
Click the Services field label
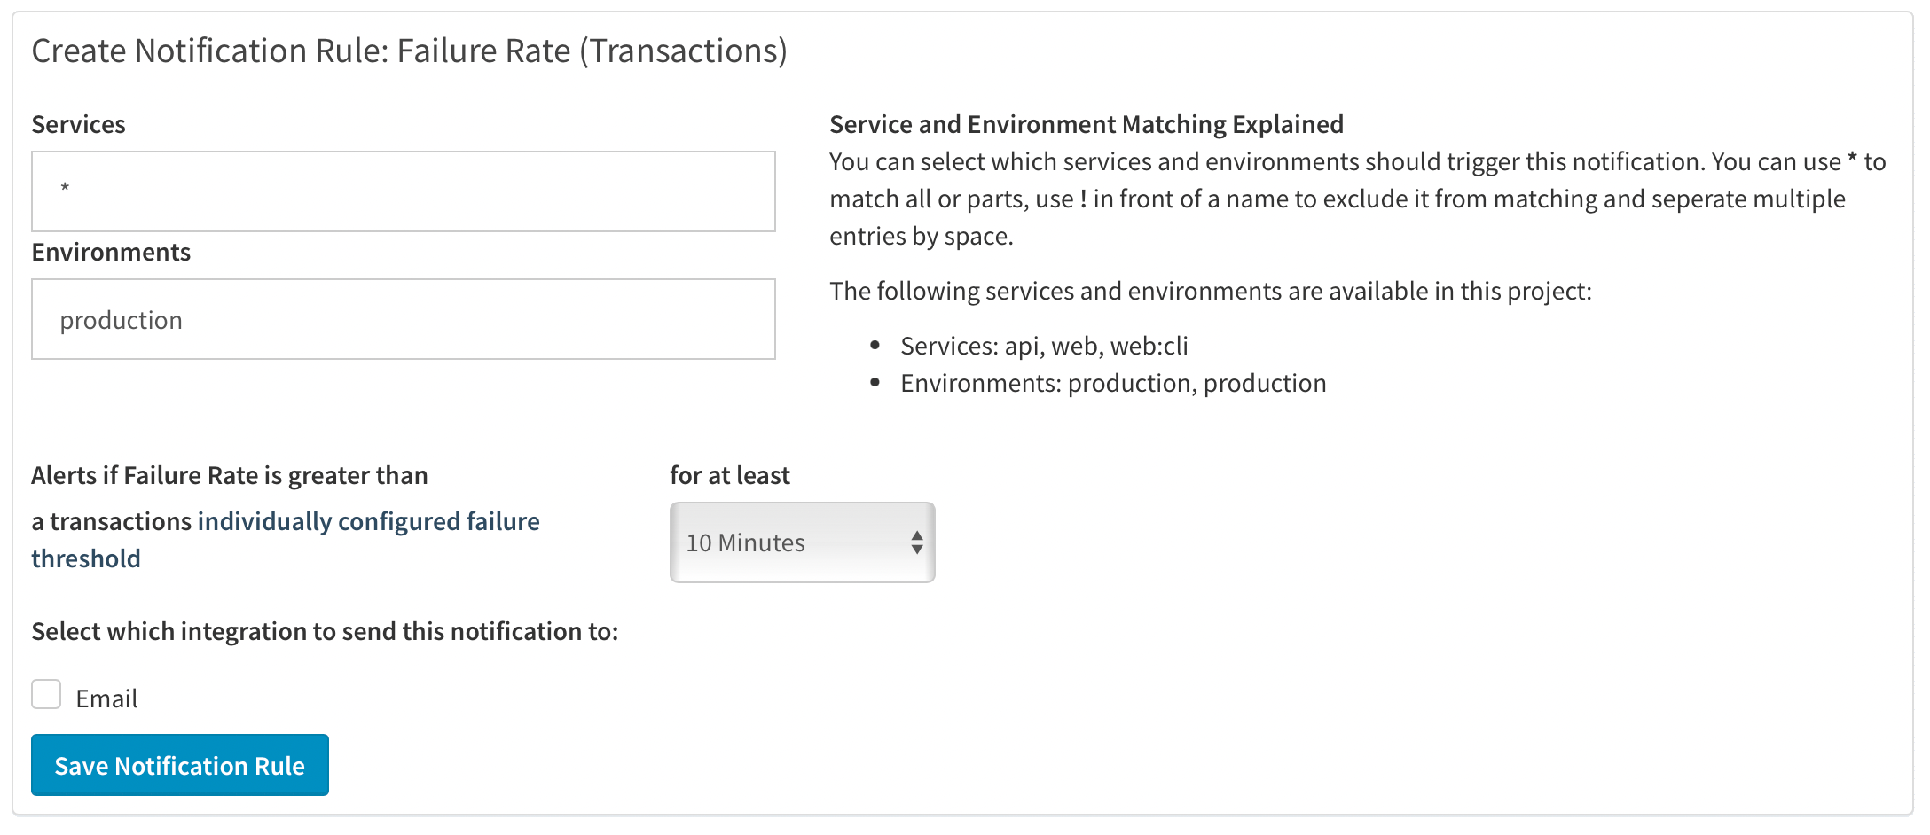pyautogui.click(x=79, y=124)
